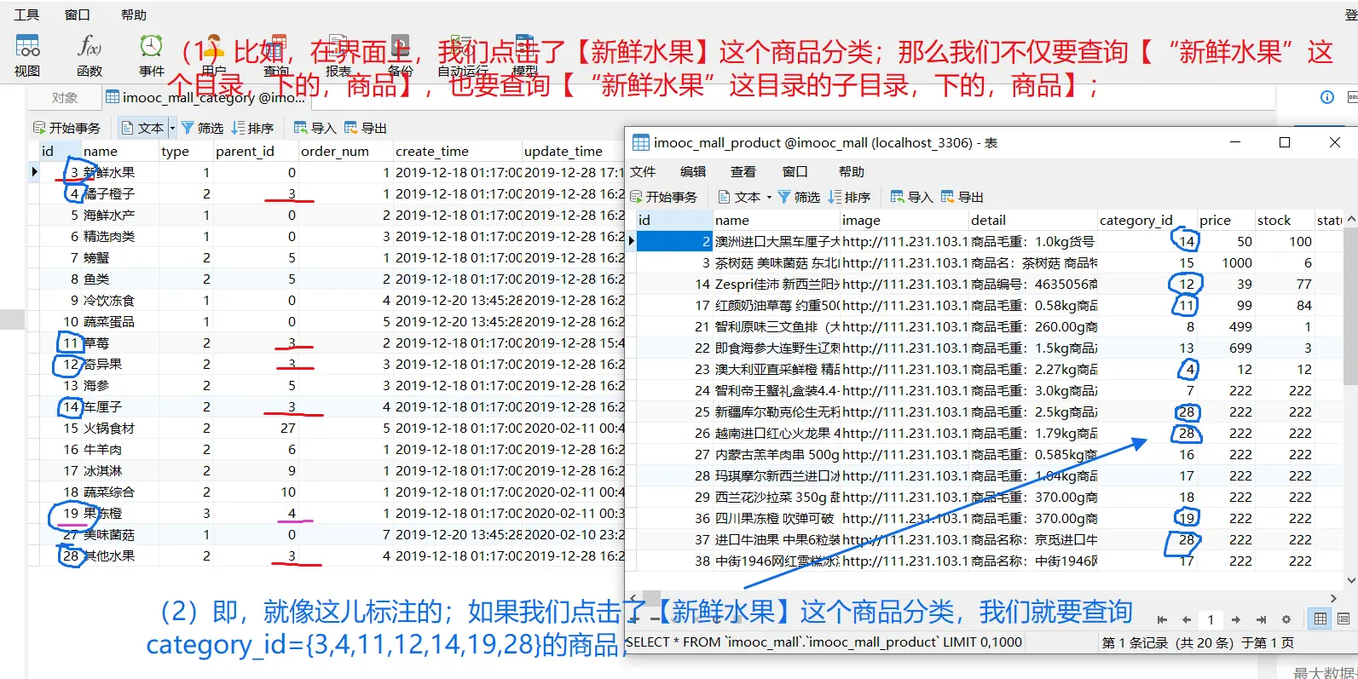Select the 蔬菜综合 category name cell
1358x679 pixels.
pos(119,492)
